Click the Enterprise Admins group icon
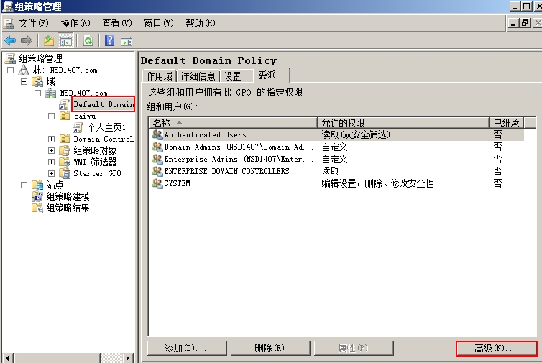542x363 pixels. click(157, 159)
